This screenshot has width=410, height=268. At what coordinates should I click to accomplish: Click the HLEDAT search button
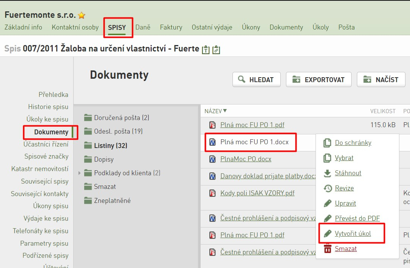[x=256, y=79]
